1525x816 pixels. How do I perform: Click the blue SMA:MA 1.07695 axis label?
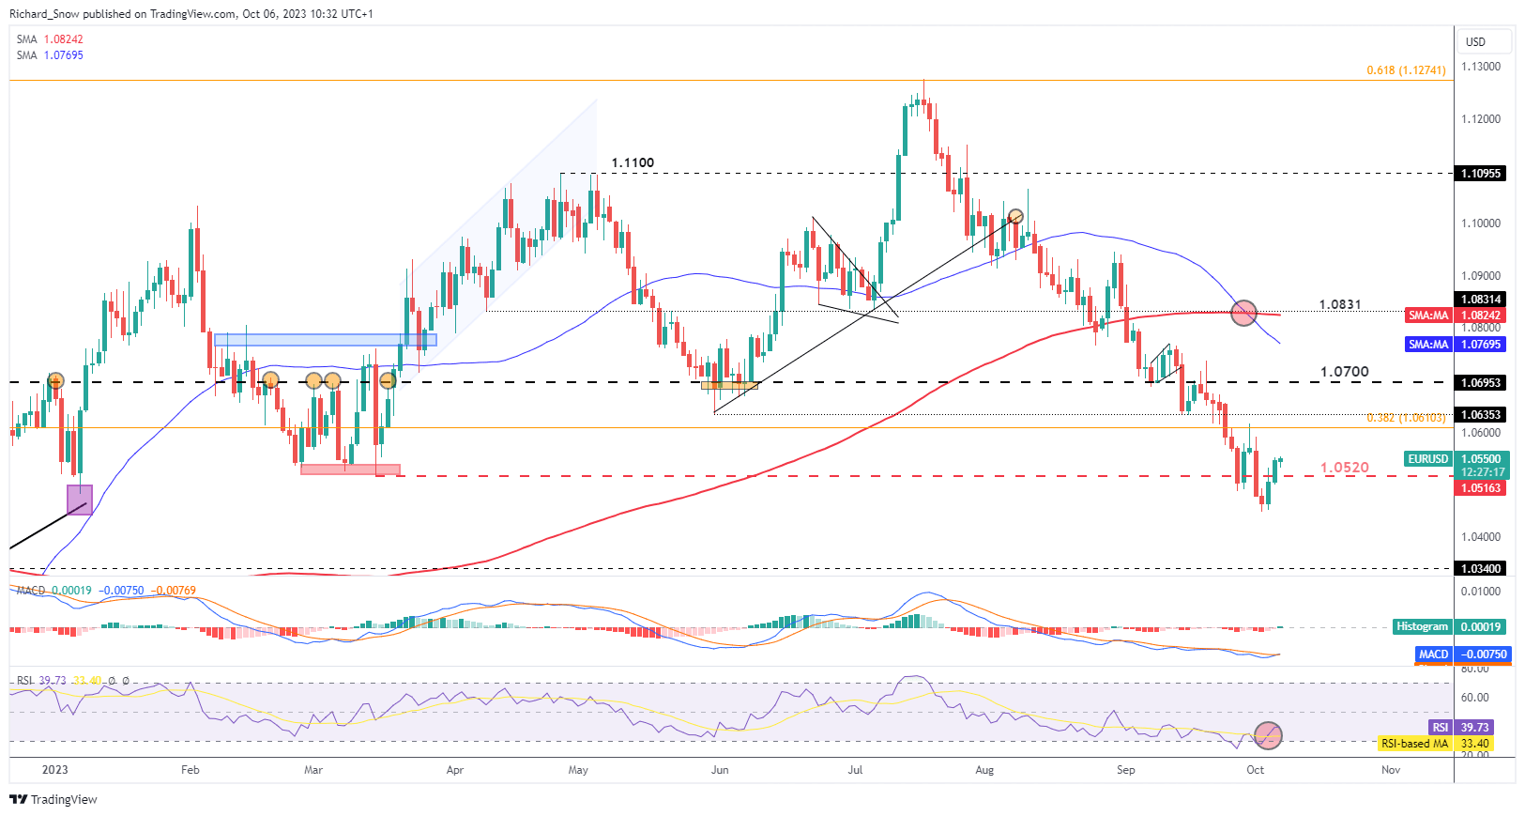pos(1455,345)
